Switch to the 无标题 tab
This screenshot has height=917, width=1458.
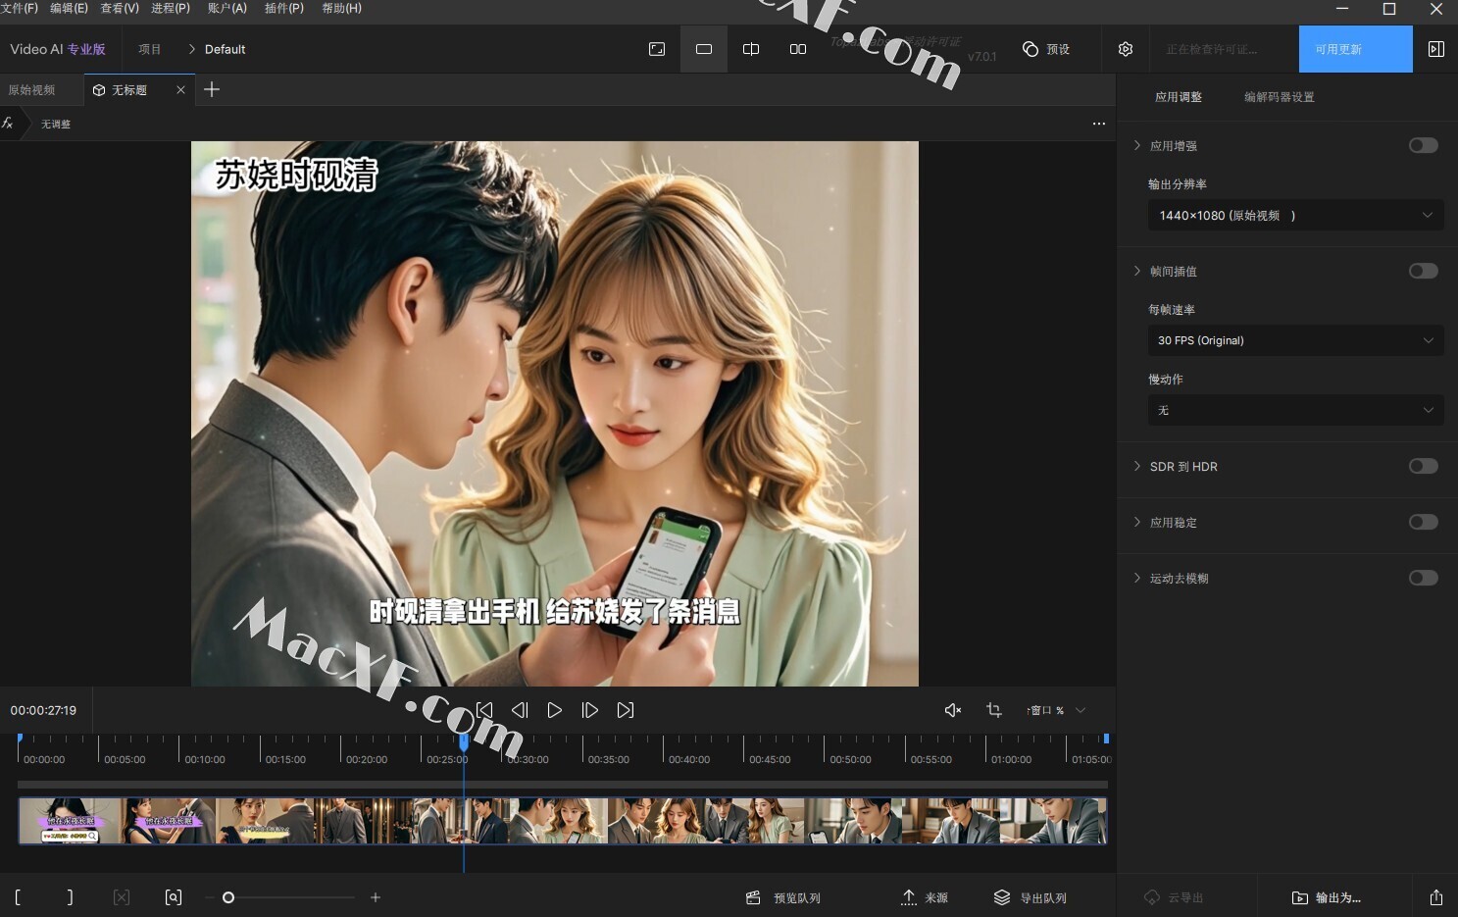[x=129, y=89]
